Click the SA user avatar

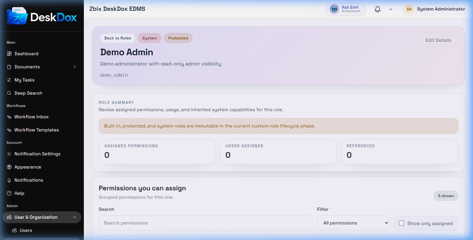[409, 9]
